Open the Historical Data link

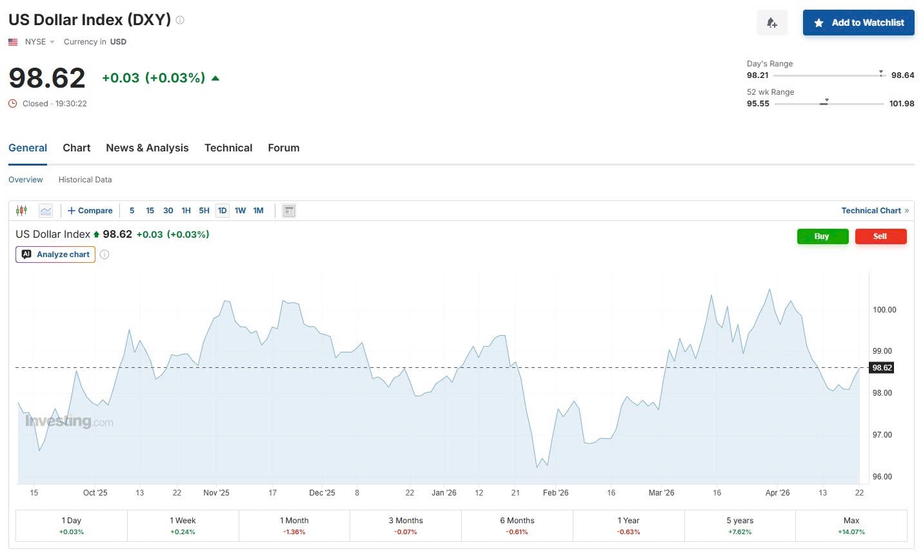85,180
